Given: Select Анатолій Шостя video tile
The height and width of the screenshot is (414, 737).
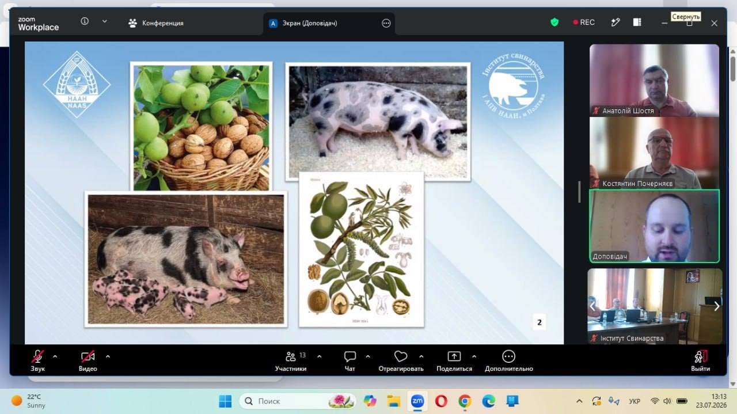Looking at the screenshot, I should pyautogui.click(x=654, y=80).
